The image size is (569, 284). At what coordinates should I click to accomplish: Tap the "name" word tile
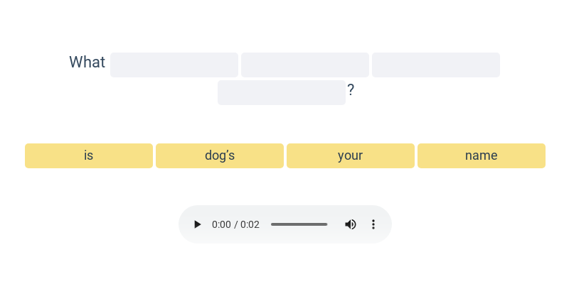[482, 155]
